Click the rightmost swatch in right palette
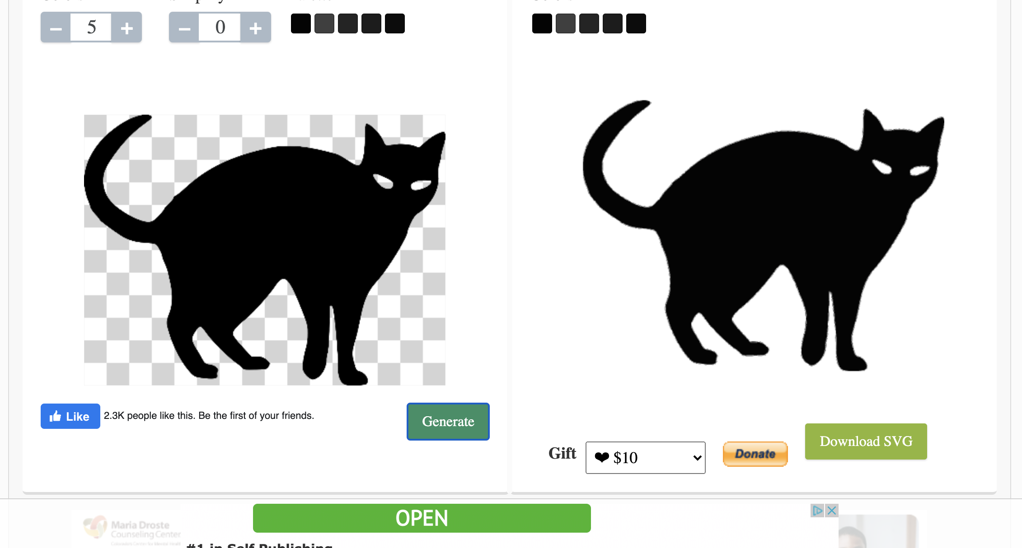 click(636, 23)
